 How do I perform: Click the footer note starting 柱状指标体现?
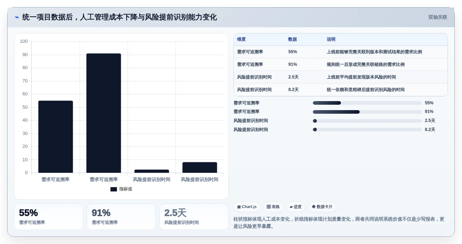click(x=339, y=223)
